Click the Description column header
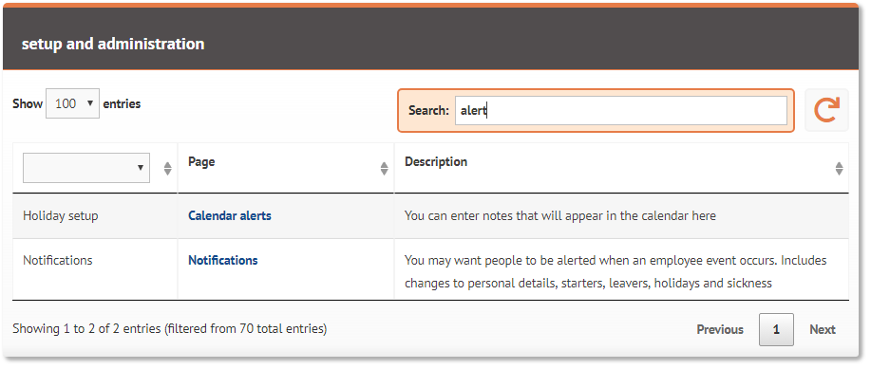 click(x=435, y=162)
